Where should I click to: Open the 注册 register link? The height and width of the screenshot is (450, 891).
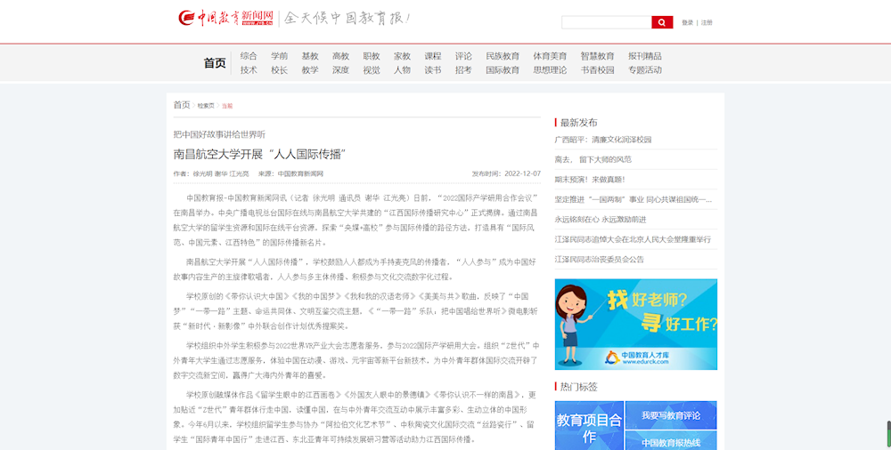[707, 22]
